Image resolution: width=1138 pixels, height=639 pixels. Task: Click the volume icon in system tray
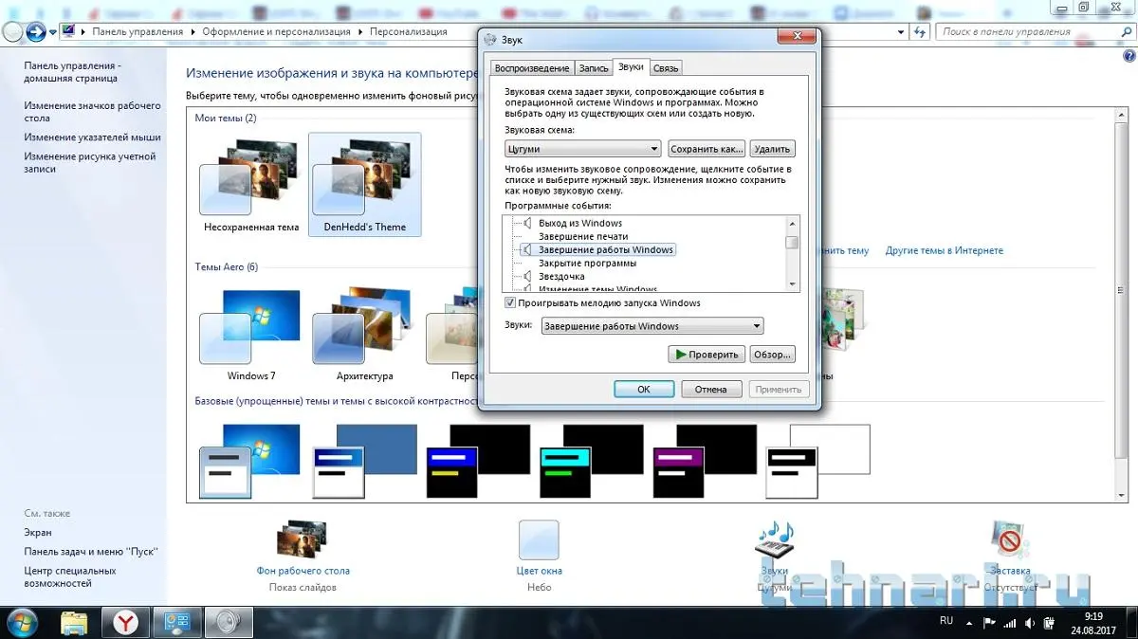pos(1028,623)
